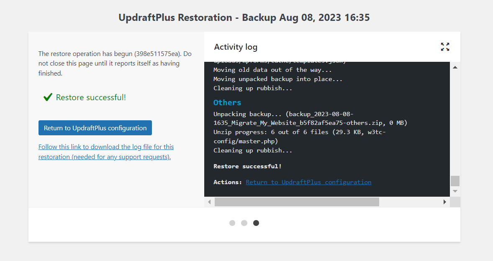
Task: Click the up arrow on the log scrollbar
Action: pos(455,66)
